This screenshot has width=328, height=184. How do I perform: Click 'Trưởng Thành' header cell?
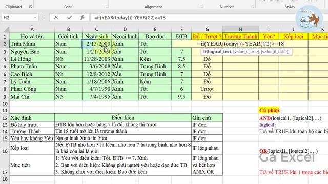point(240,36)
